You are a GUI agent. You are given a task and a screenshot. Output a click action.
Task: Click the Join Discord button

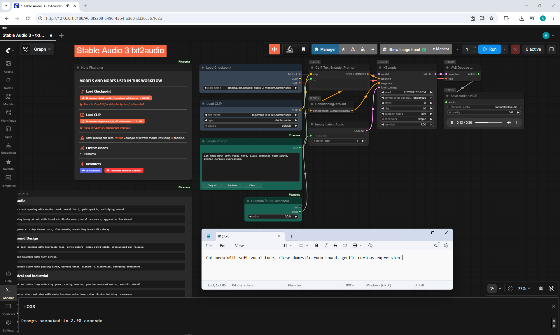point(91,171)
